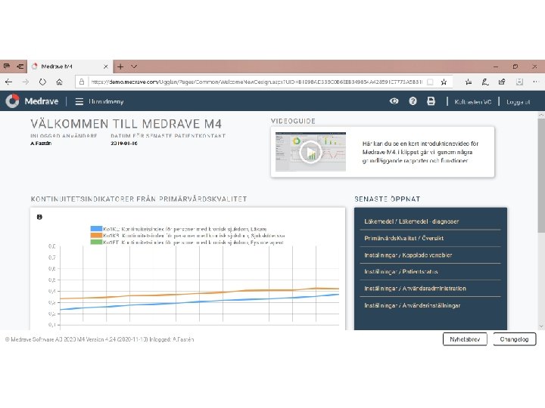Go to browser home page icon
This screenshot has width=545, height=408.
click(60, 82)
